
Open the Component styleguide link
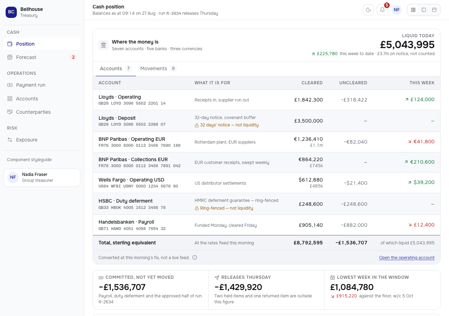coord(29,160)
